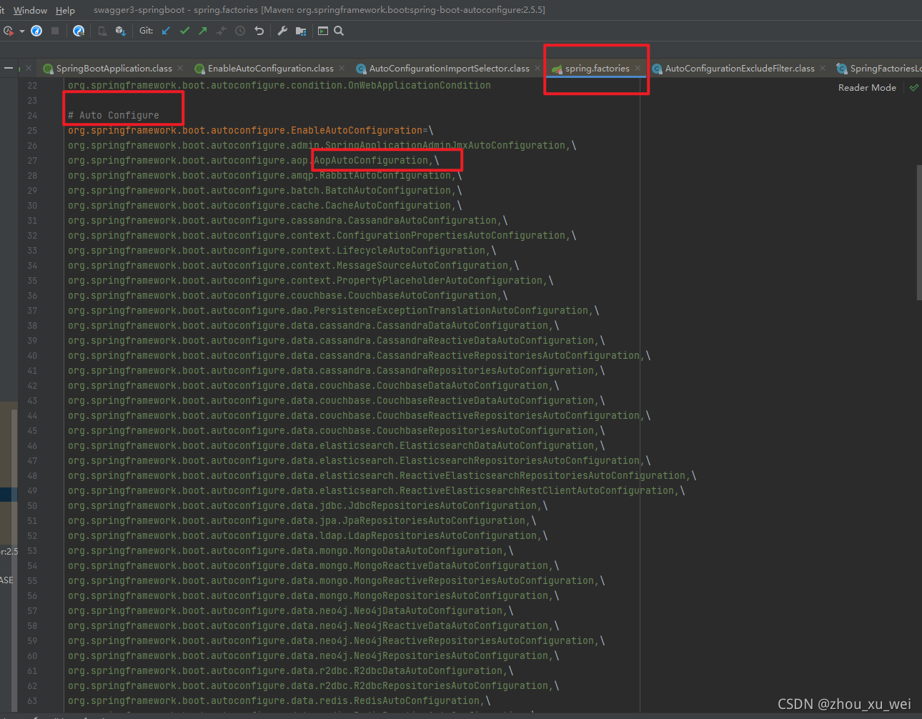Click the Run with Coverage icon
This screenshot has width=922, height=719.
pos(8,31)
